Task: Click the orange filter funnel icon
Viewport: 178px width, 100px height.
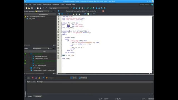Action: click(x=46, y=78)
